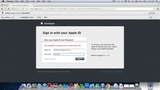Click the input source flag icon
Viewport: 160px width, 90px height.
(x=132, y=1)
